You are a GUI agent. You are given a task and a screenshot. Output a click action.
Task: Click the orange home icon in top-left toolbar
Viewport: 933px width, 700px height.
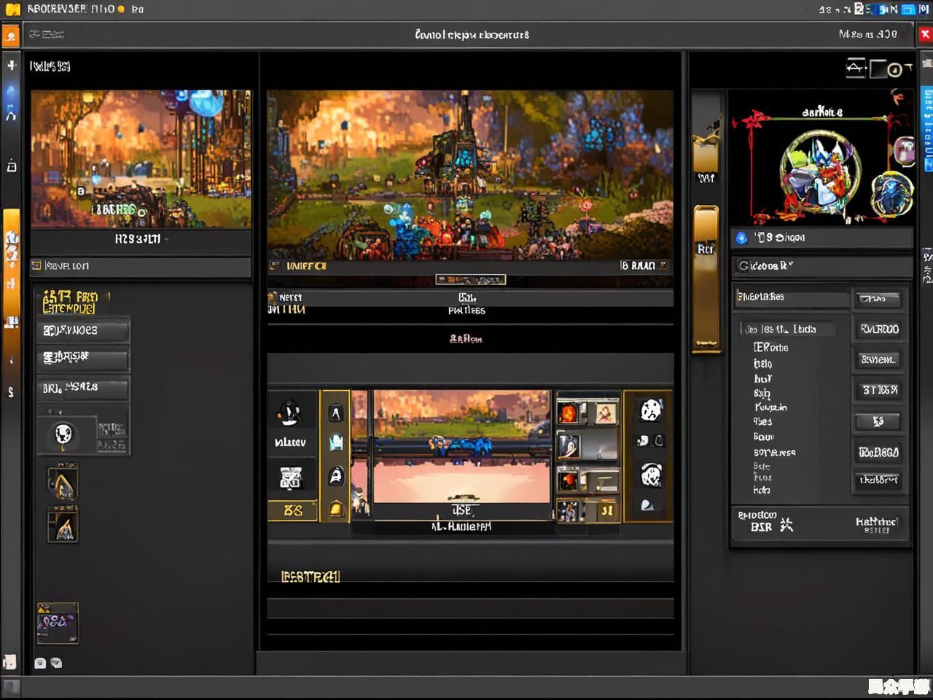[11, 35]
